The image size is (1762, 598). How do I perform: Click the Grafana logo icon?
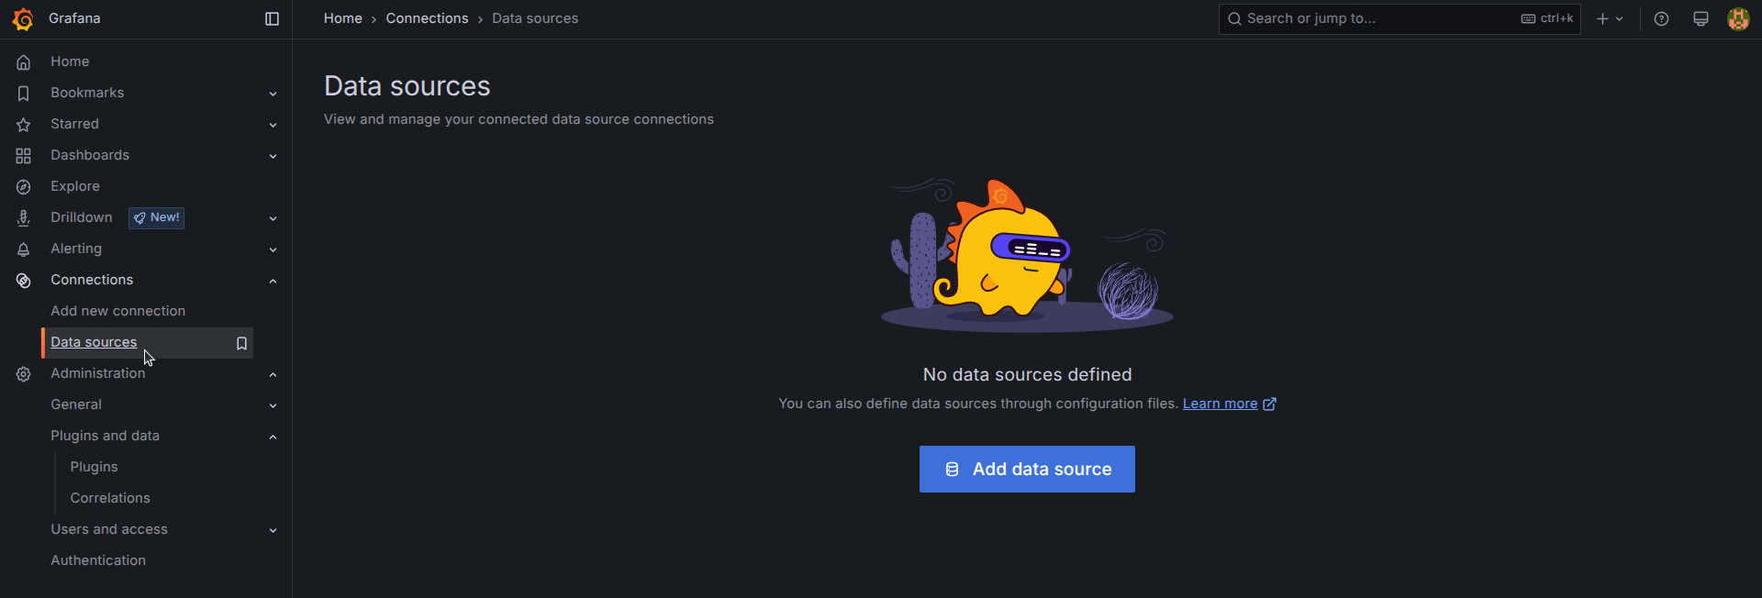point(23,19)
